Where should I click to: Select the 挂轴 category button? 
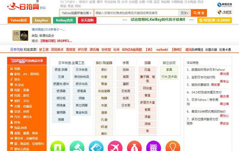tap(126, 70)
